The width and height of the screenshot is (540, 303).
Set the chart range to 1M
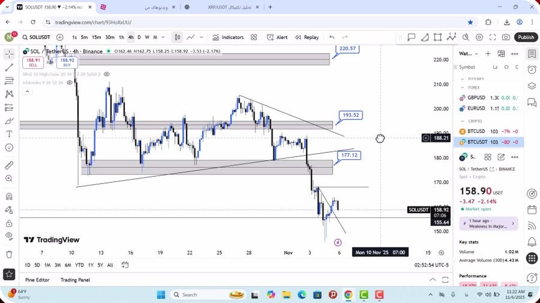(x=47, y=265)
